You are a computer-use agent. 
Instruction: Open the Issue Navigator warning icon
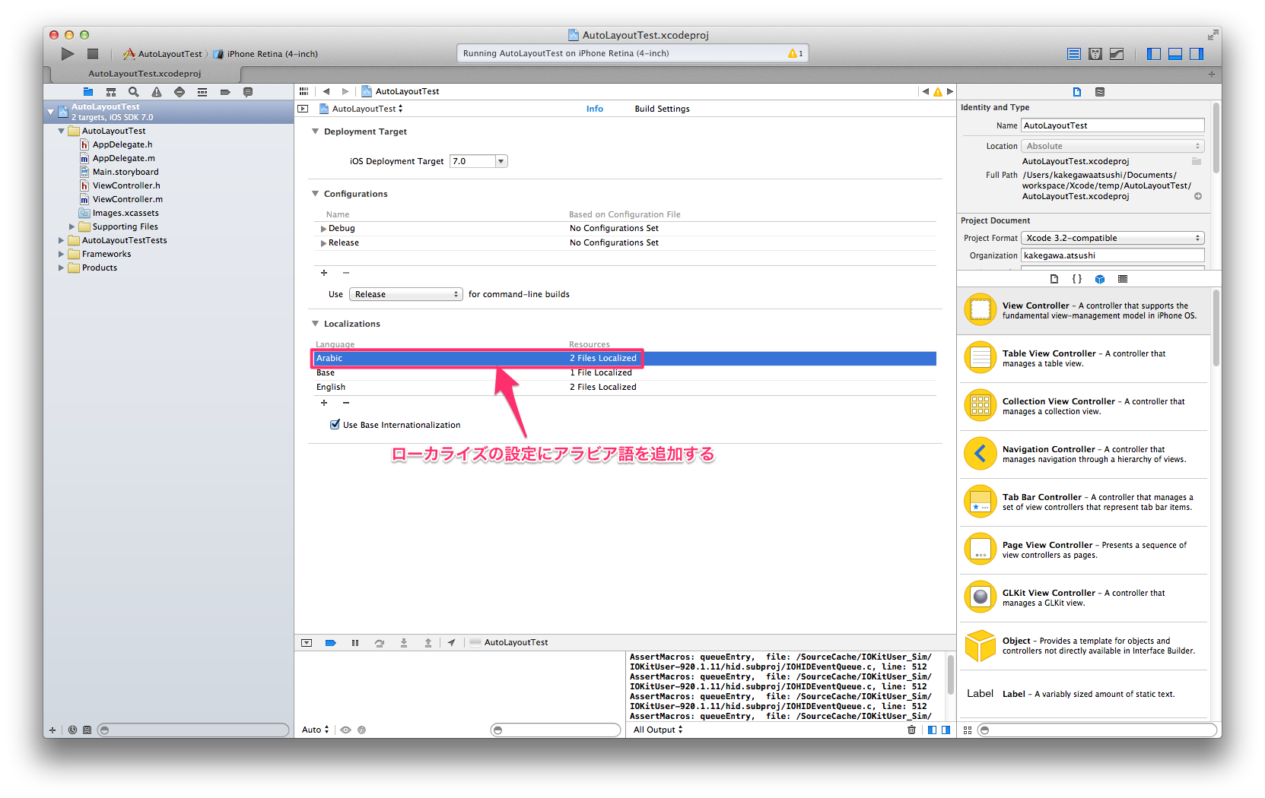coord(157,91)
